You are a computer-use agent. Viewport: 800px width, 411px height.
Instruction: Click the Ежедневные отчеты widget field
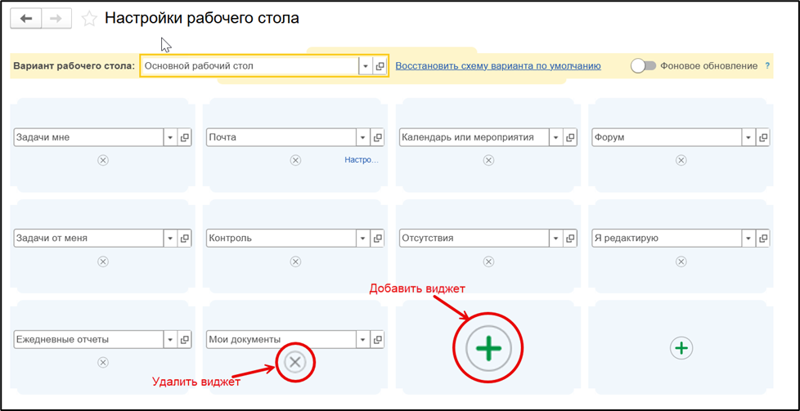88,339
